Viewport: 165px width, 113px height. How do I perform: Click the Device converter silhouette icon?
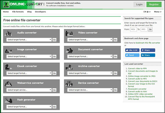tap(69, 84)
